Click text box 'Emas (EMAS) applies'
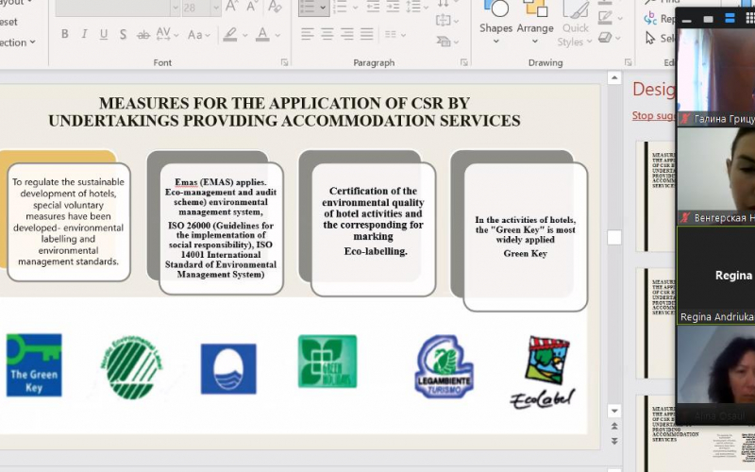This screenshot has height=472, width=755. click(221, 228)
